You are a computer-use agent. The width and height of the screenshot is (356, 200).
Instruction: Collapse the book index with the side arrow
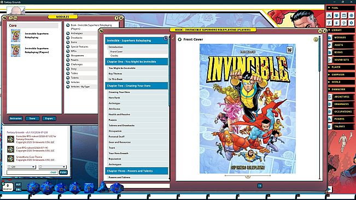173,39
